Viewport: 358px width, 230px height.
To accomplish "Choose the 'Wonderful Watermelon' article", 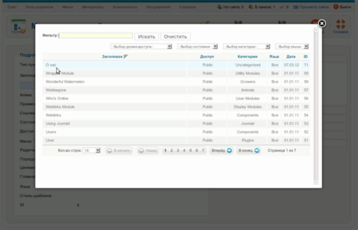I will point(65,82).
